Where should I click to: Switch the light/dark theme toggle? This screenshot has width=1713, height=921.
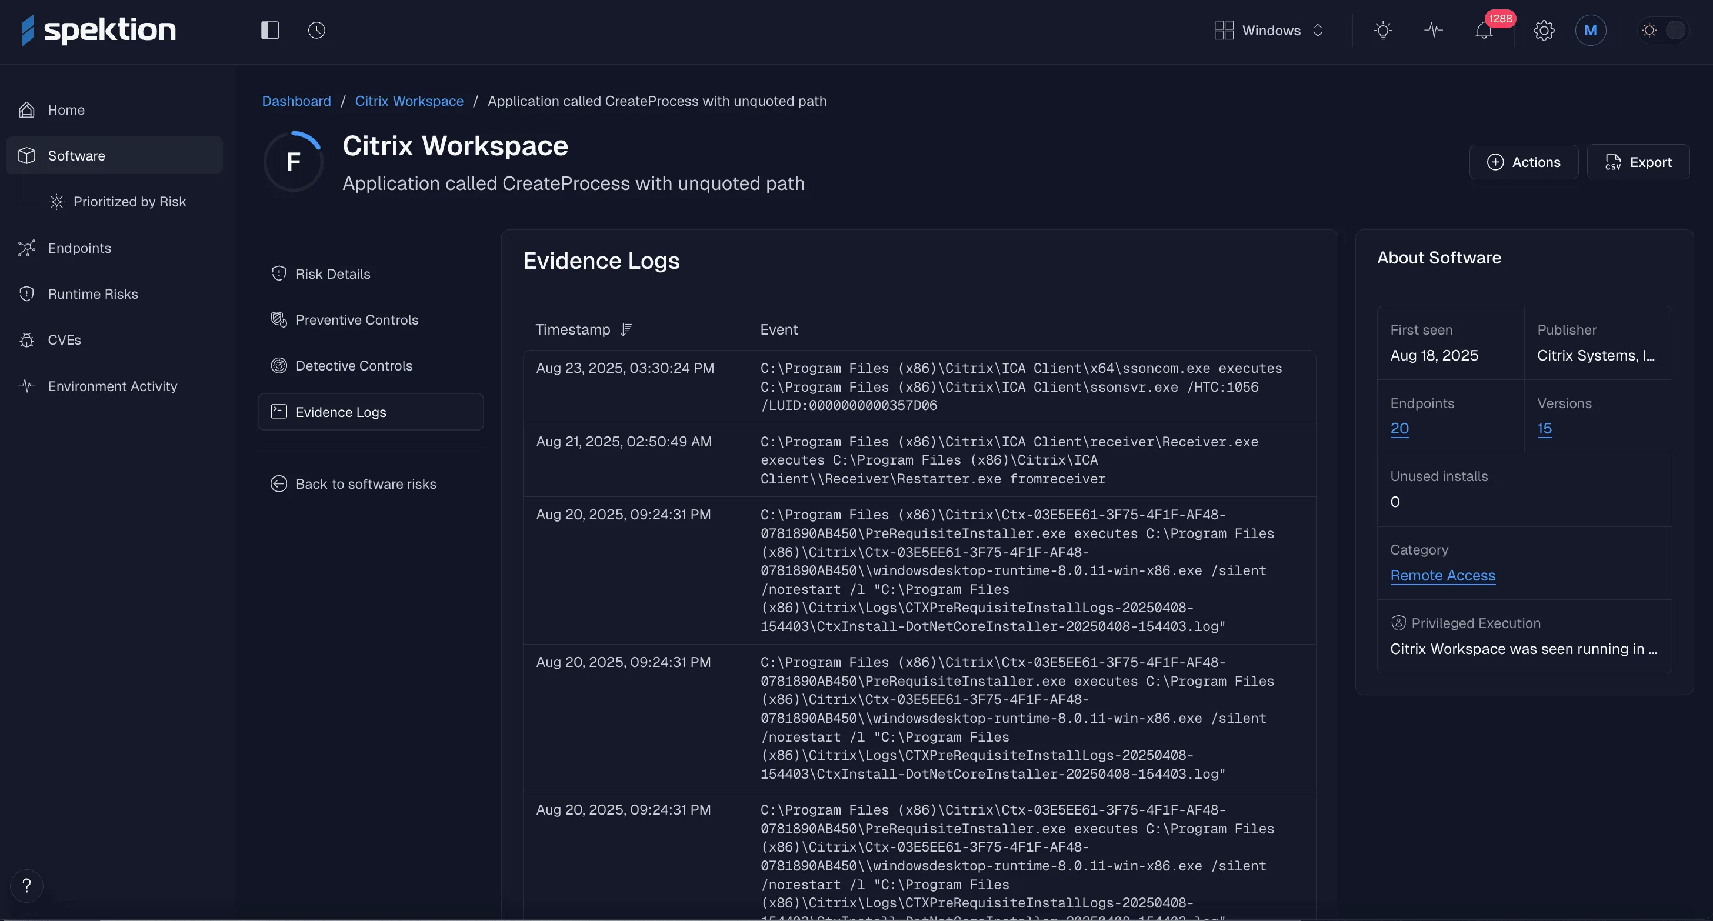coord(1662,30)
